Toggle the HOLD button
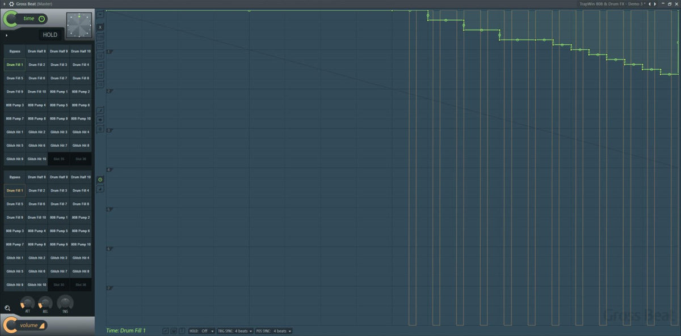The image size is (681, 336). [50, 35]
